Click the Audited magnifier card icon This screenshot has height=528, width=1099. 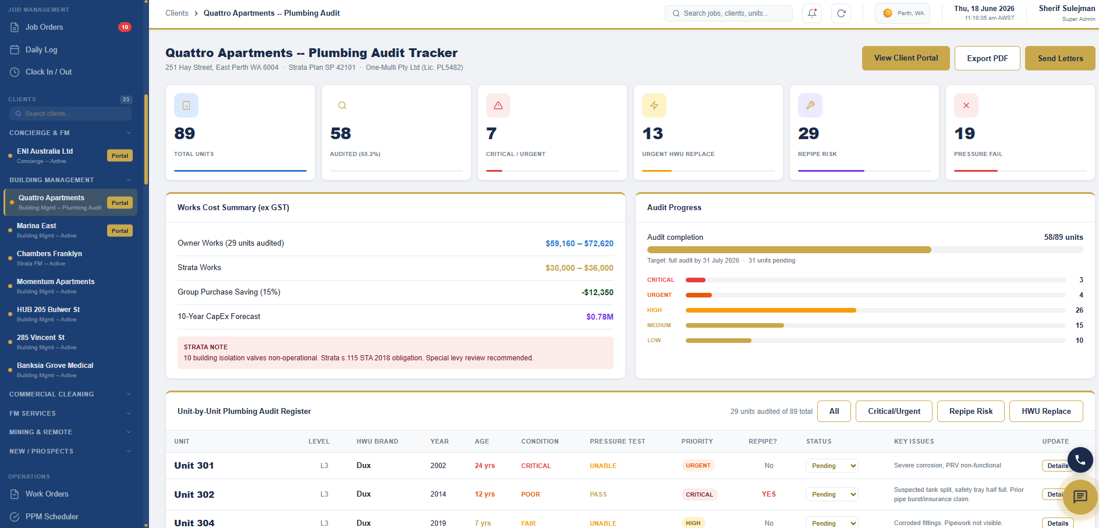pyautogui.click(x=342, y=105)
